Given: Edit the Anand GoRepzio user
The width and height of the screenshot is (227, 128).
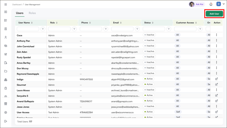Looking at the screenshot, I should [216, 101].
